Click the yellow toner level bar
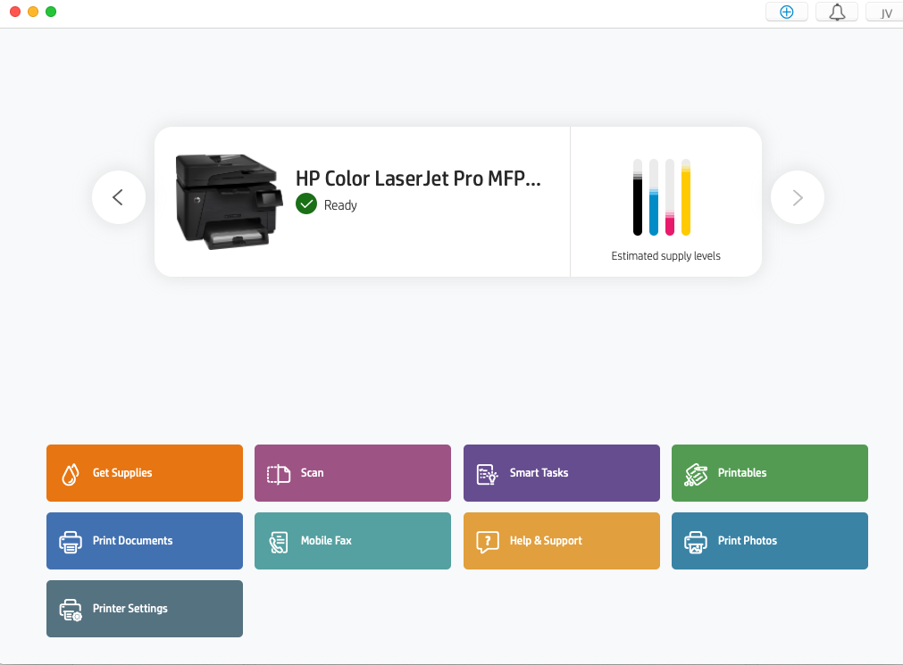This screenshot has width=903, height=665. [x=686, y=197]
